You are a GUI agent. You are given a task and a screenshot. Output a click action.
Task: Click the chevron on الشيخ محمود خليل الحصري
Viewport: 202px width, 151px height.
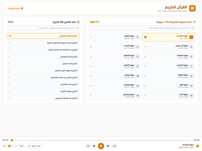pos(9,70)
